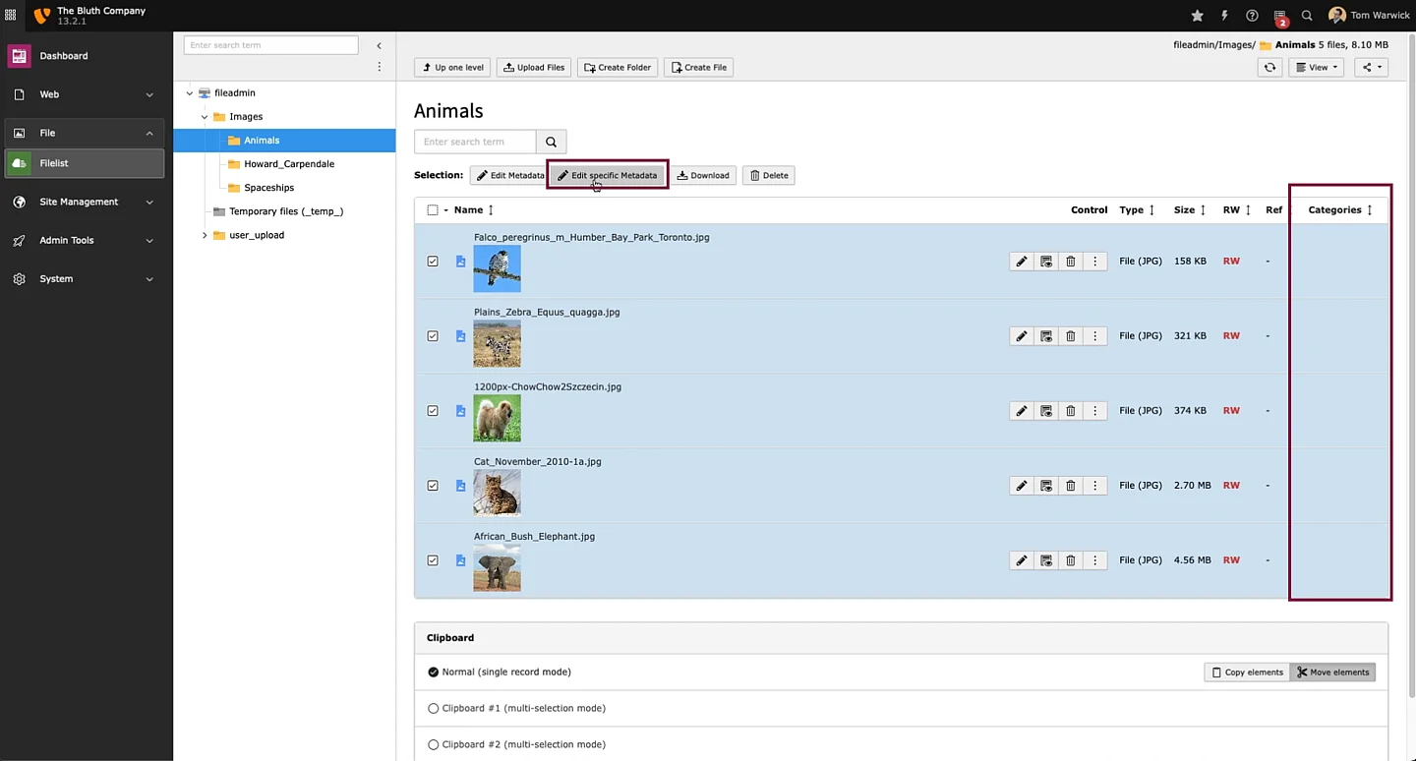Click the search magnifier in top bar

click(x=1307, y=16)
